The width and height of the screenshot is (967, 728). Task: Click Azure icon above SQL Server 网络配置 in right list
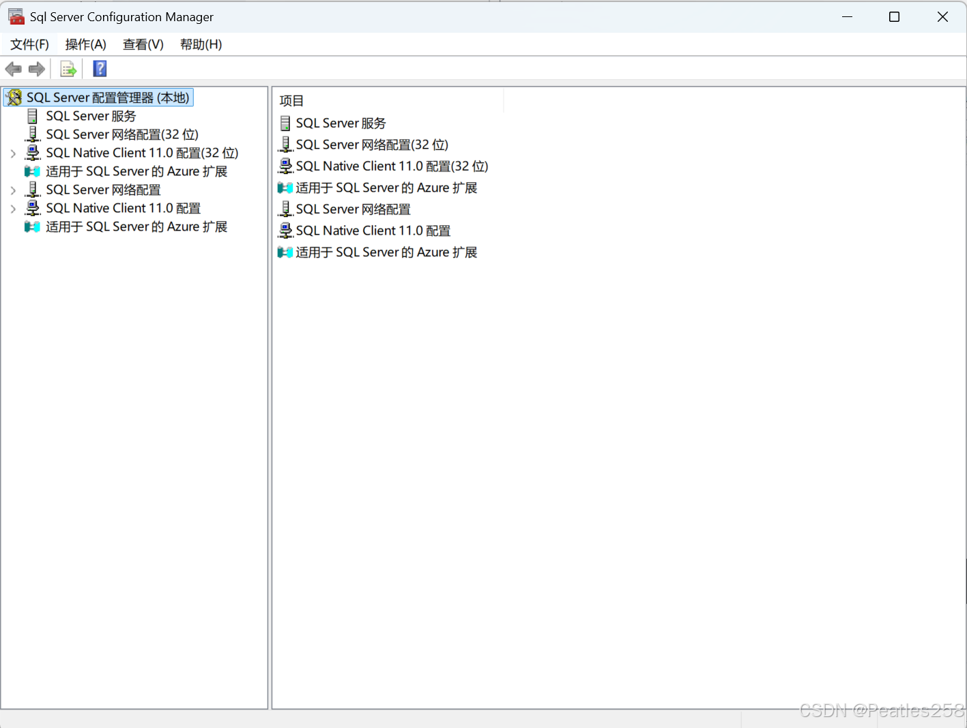[285, 188]
